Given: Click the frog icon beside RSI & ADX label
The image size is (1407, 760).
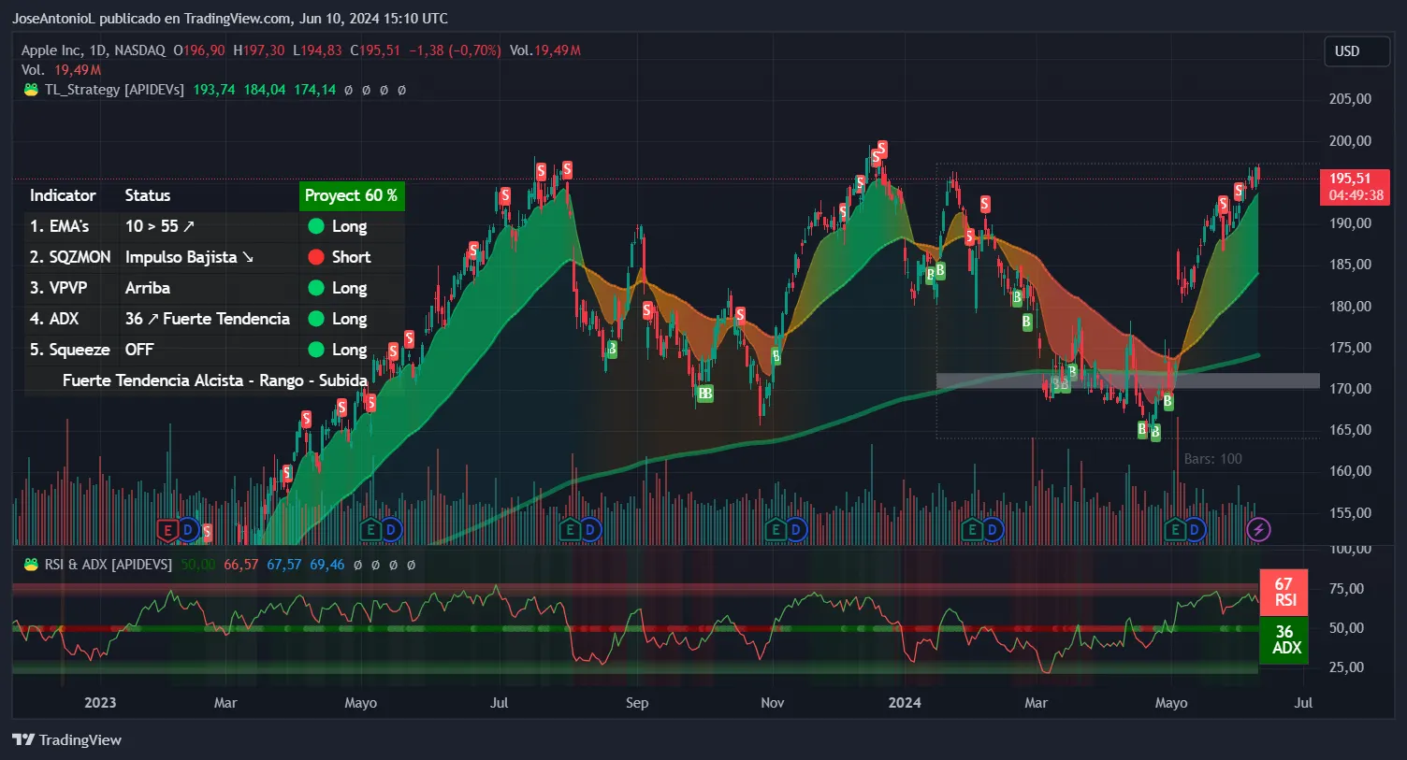Looking at the screenshot, I should (x=32, y=564).
